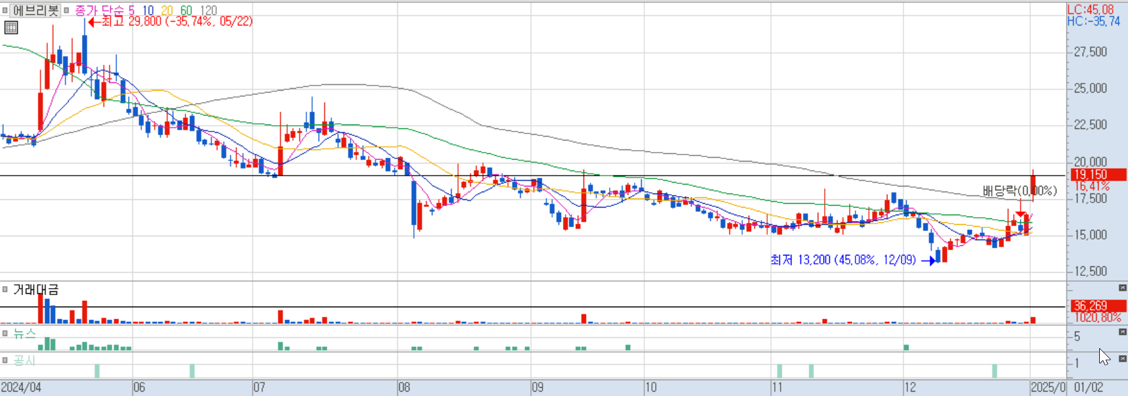Click the 공시 panel title
The width and height of the screenshot is (1128, 396).
[x=24, y=360]
